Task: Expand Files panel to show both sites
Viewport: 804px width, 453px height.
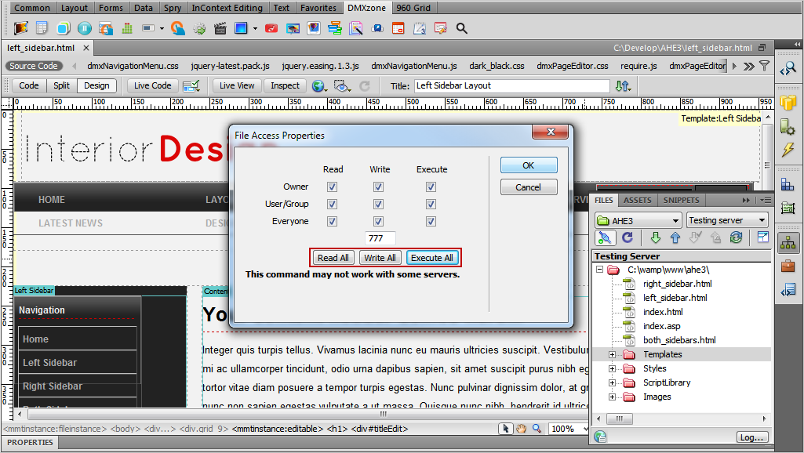Action: click(x=763, y=237)
